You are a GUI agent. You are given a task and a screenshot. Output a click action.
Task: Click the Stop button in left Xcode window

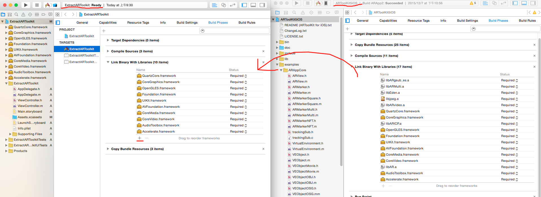(36, 5)
